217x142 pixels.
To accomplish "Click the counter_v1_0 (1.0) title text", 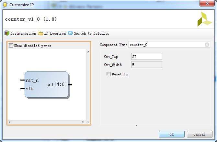I will (31, 19).
